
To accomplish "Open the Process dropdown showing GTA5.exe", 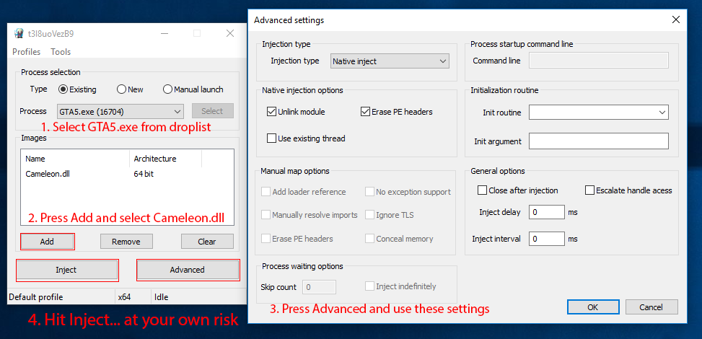I will 120,111.
